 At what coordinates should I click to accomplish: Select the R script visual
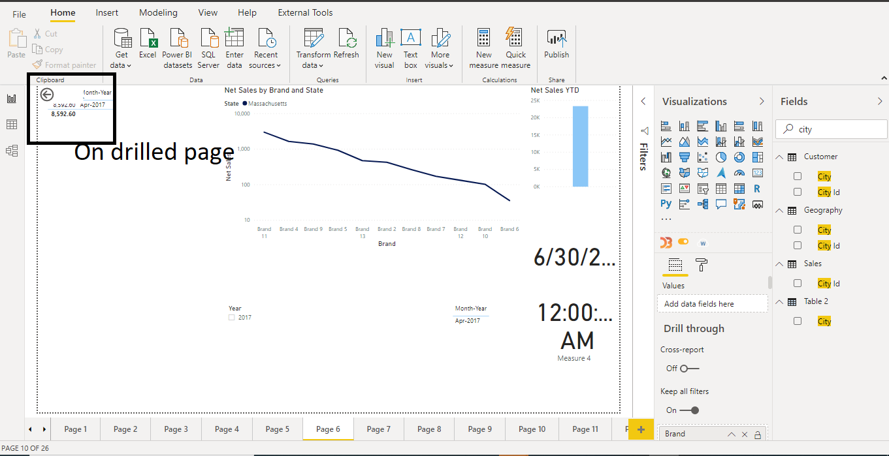[758, 189]
